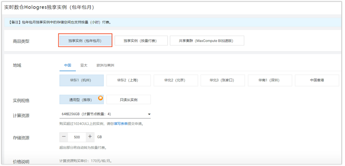Viewport: 345px width, 166px height.
Task: Choose region 中国香港
Action: [x=317, y=80]
